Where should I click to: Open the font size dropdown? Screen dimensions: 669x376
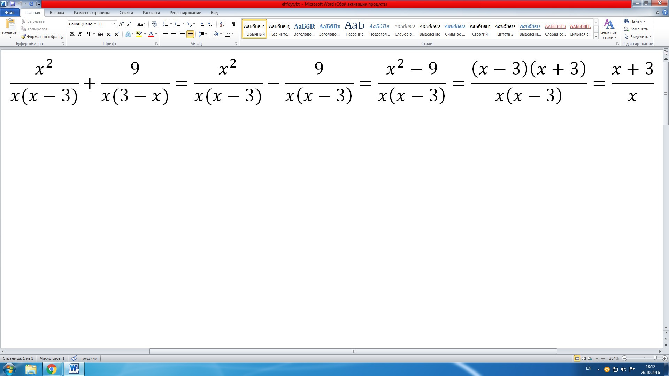click(x=114, y=24)
